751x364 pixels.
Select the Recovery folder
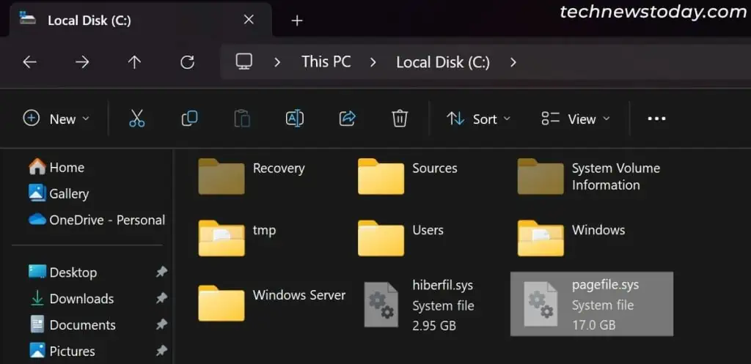(x=251, y=176)
